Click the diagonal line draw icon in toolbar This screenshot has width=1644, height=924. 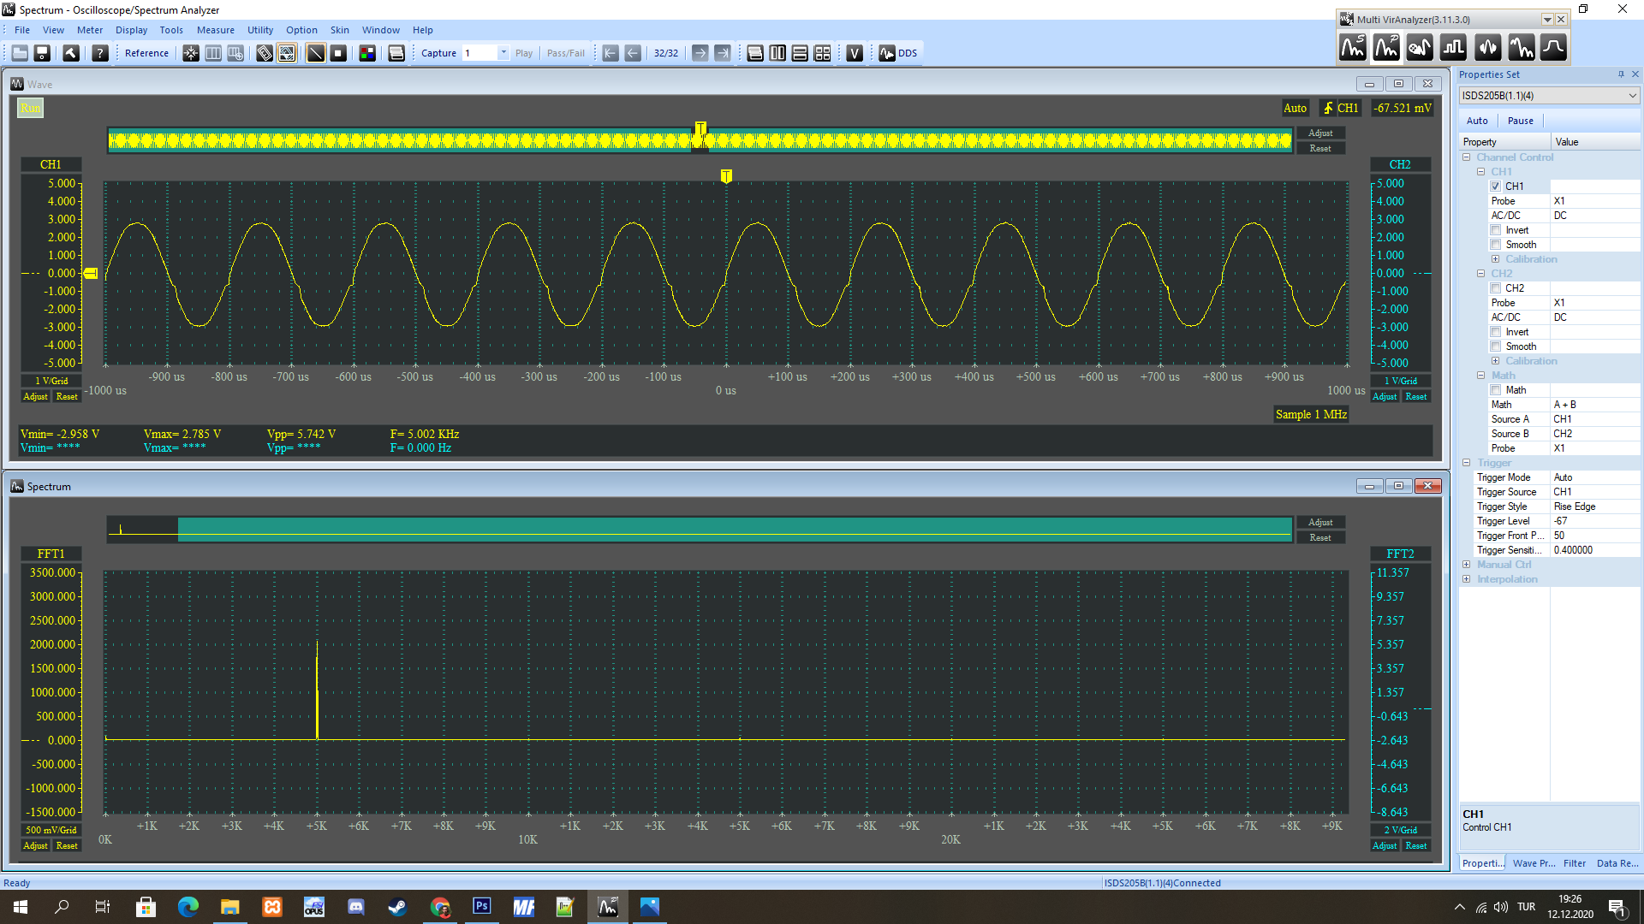[316, 53]
